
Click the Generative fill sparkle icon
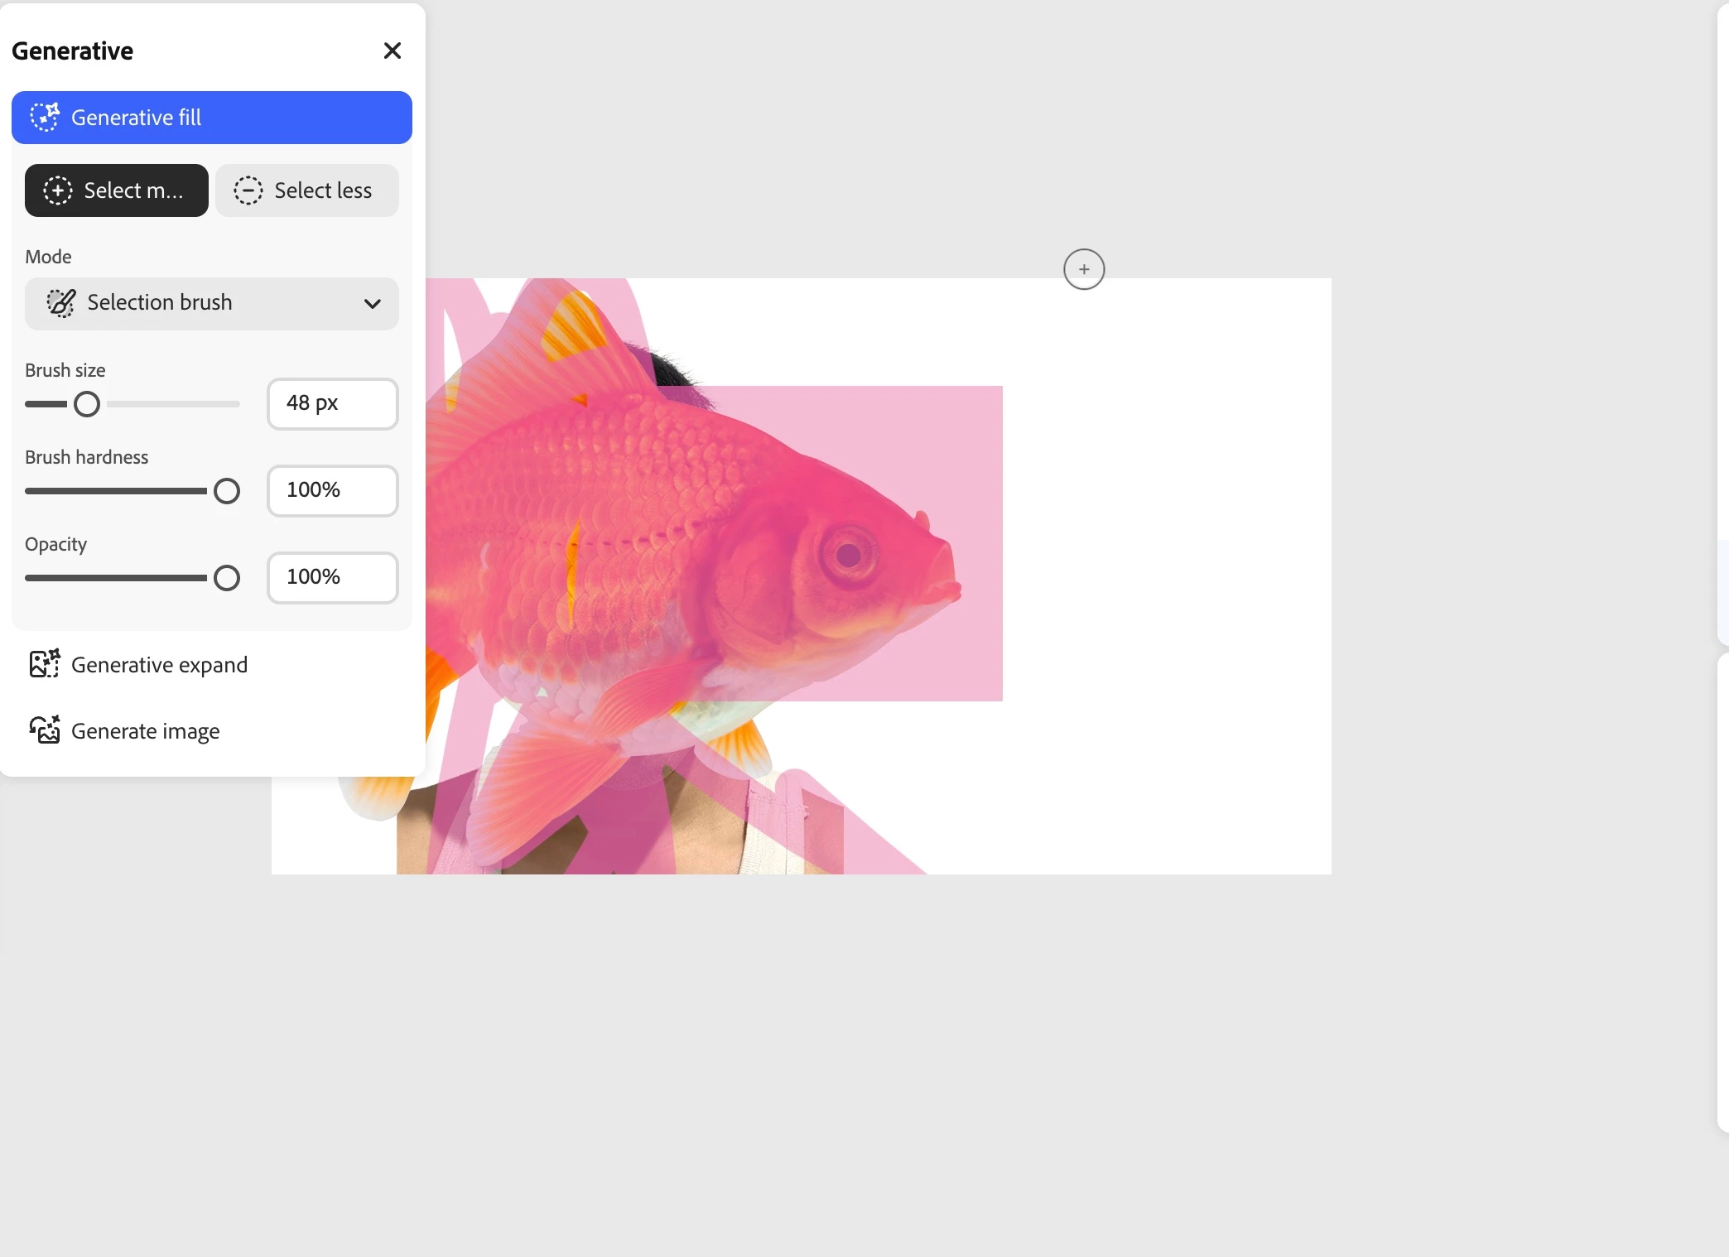tap(45, 118)
